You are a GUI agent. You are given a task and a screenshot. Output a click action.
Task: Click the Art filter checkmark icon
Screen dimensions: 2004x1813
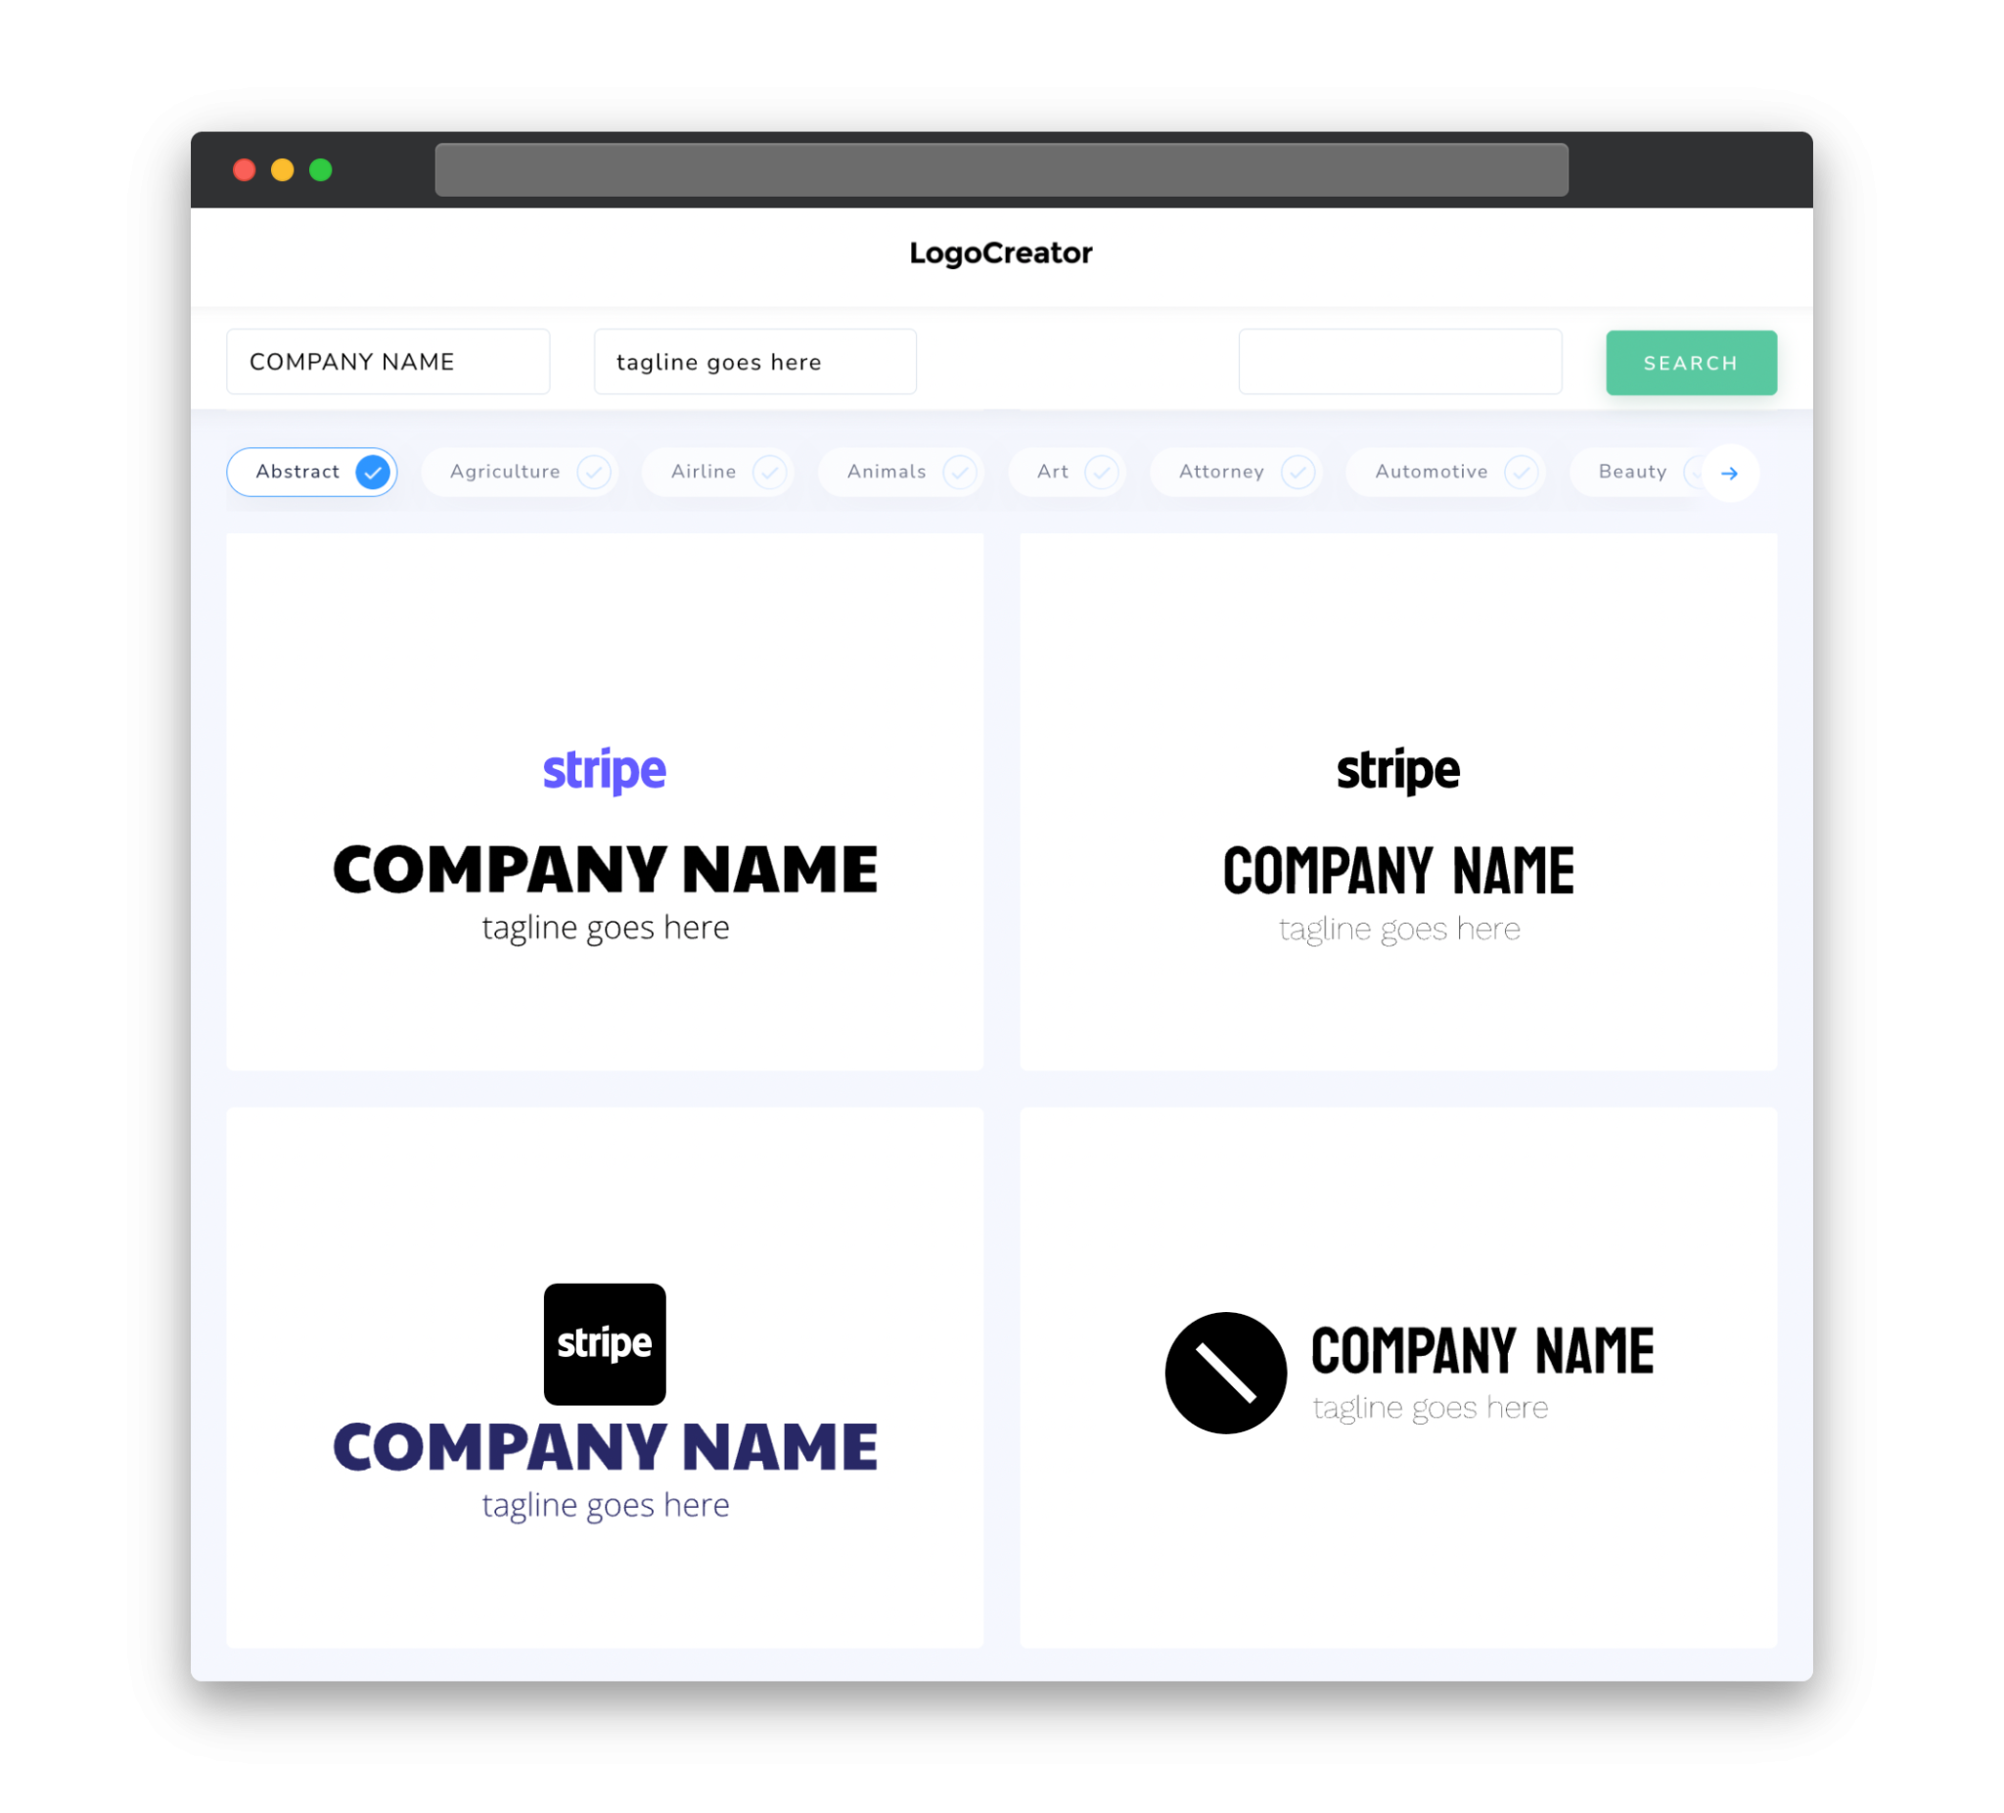click(x=1102, y=472)
